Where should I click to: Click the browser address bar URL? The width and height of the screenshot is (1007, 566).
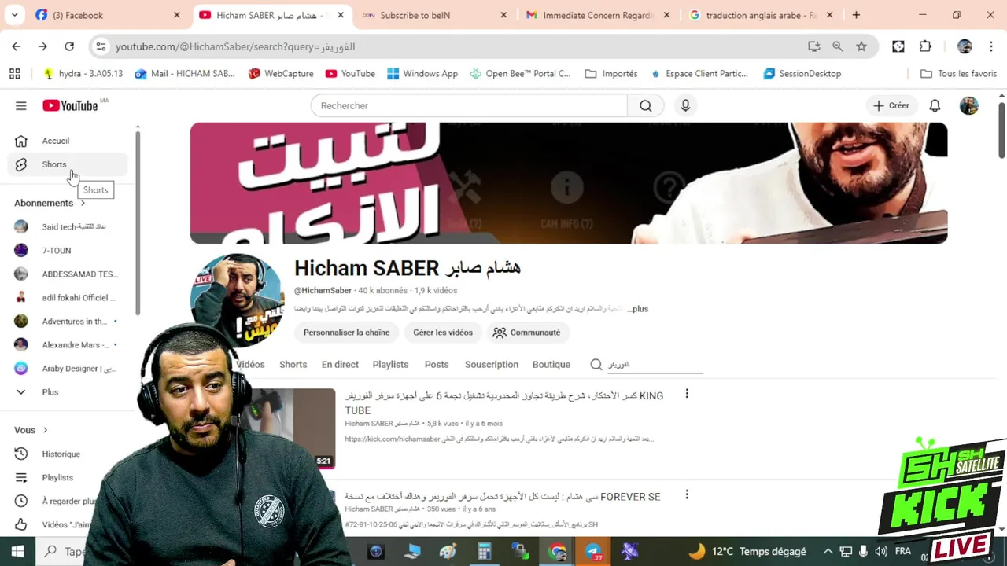pos(236,46)
